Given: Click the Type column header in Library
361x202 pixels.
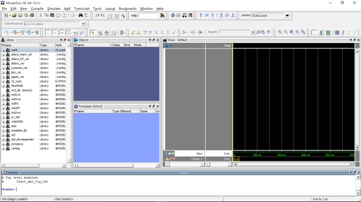Looking at the screenshot, I should coord(47,45).
